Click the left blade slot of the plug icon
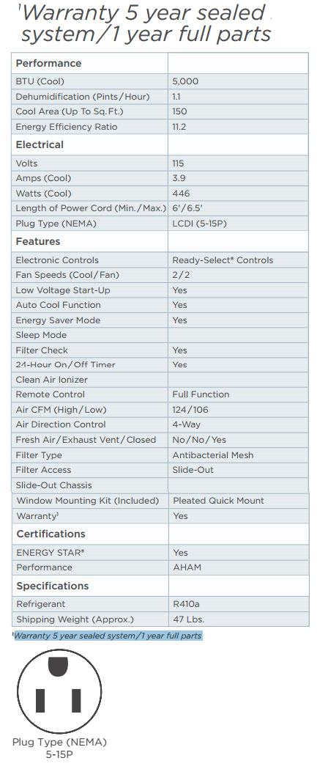Image resolution: width=317 pixels, height=780 pixels. pyautogui.click(x=40, y=700)
